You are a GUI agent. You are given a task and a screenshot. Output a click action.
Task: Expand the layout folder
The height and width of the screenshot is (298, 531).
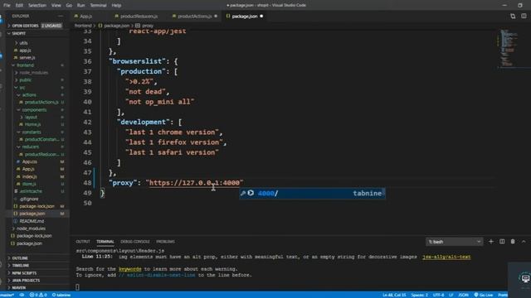[x=31, y=118]
